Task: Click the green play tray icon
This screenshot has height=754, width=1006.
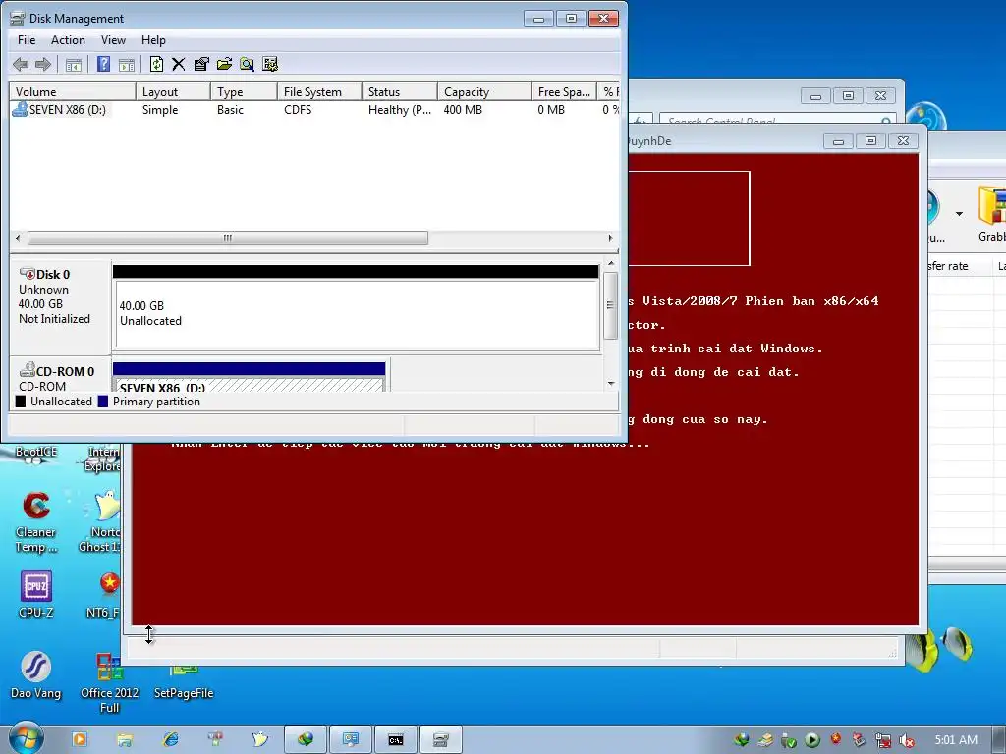Action: pyautogui.click(x=812, y=740)
